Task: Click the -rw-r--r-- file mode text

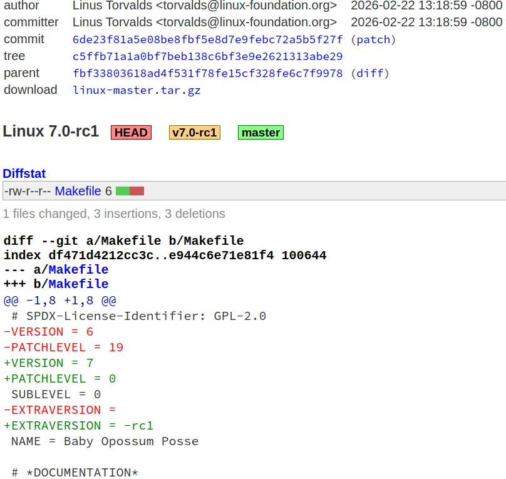Action: 28,191
